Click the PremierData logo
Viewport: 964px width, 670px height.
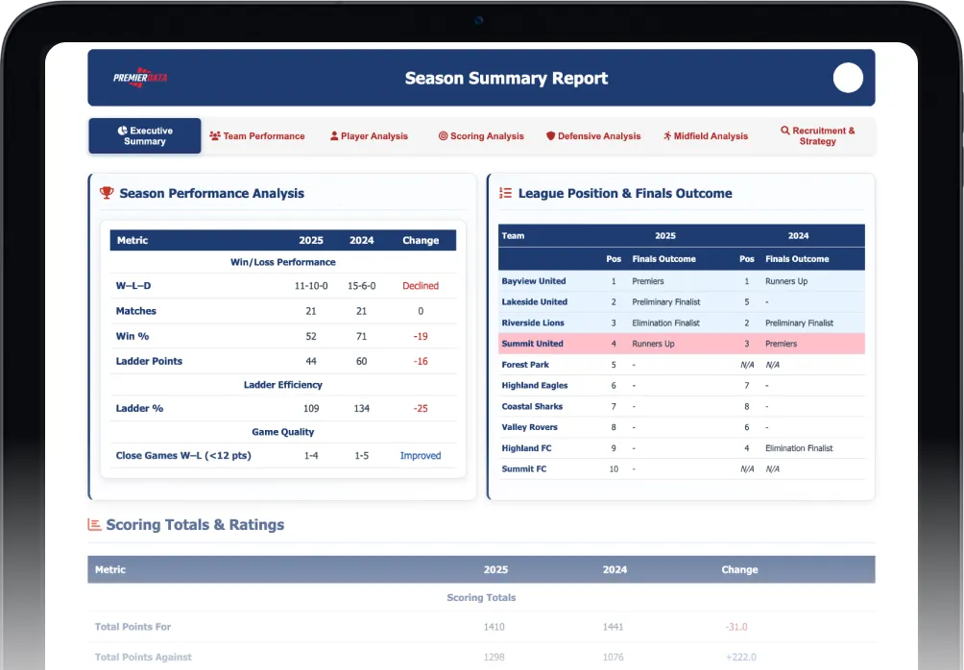coord(140,78)
